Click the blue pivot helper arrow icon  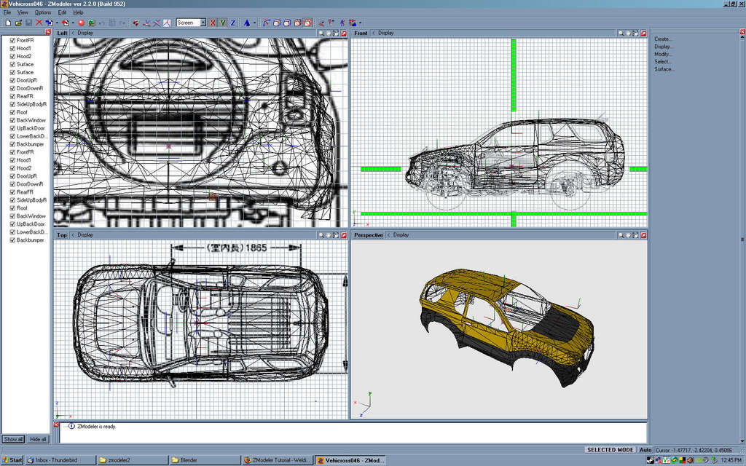click(247, 23)
